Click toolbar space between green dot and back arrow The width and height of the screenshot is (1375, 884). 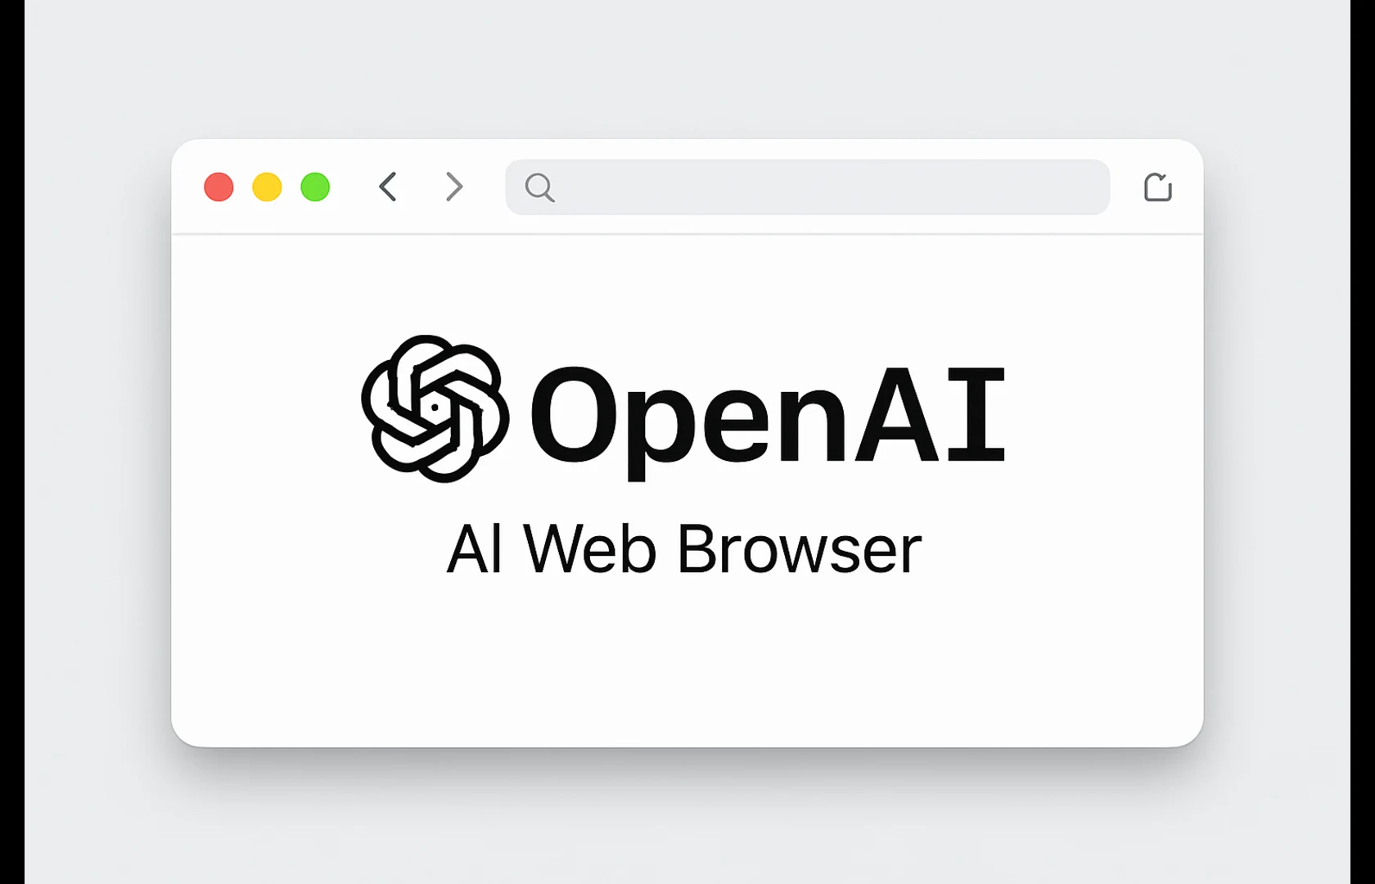(x=354, y=187)
